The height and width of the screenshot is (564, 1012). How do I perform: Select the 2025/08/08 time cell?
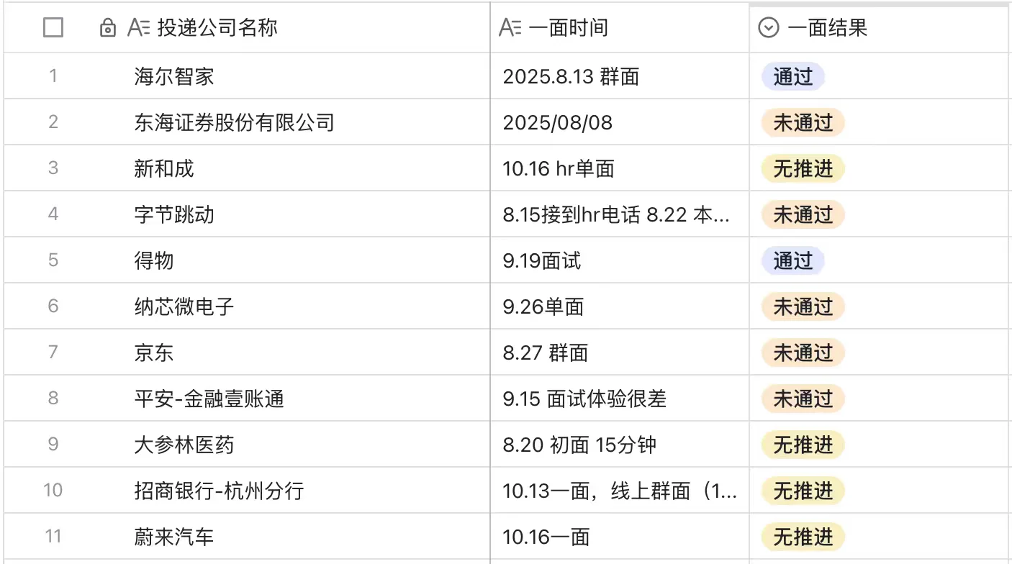(x=558, y=122)
